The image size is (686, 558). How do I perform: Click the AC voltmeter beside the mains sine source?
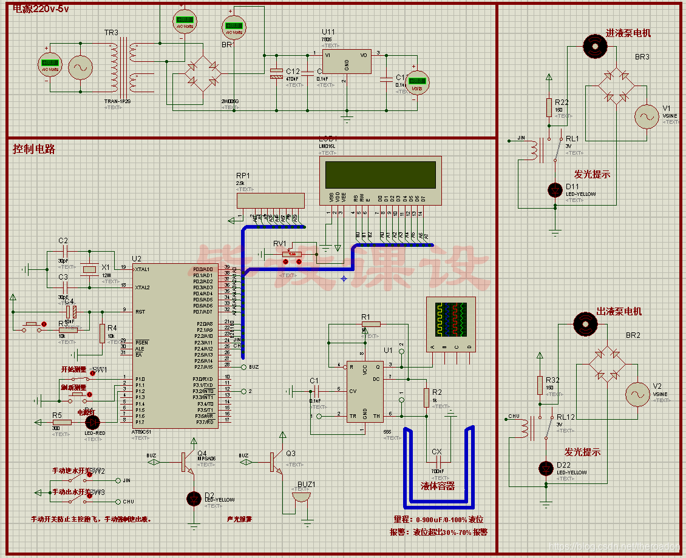[50, 66]
